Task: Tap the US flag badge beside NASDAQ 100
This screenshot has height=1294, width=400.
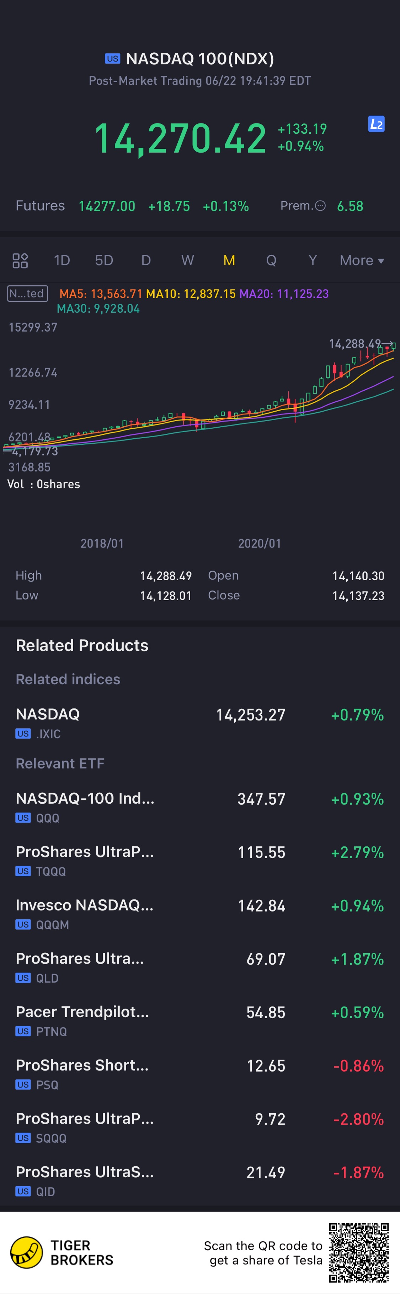Action: click(112, 59)
